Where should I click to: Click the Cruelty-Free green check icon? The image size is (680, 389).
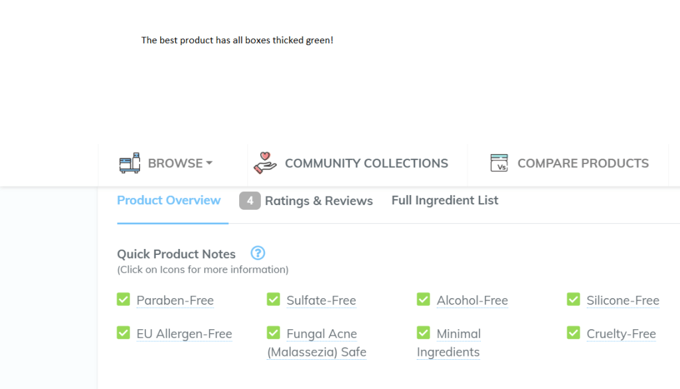(x=573, y=333)
